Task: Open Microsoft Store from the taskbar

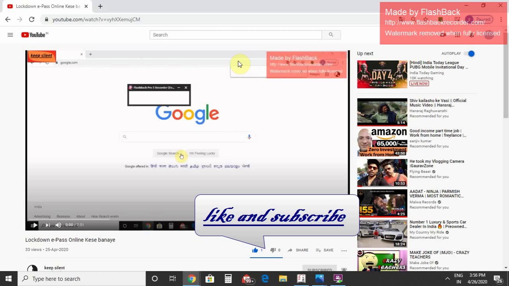Action: 210,279
